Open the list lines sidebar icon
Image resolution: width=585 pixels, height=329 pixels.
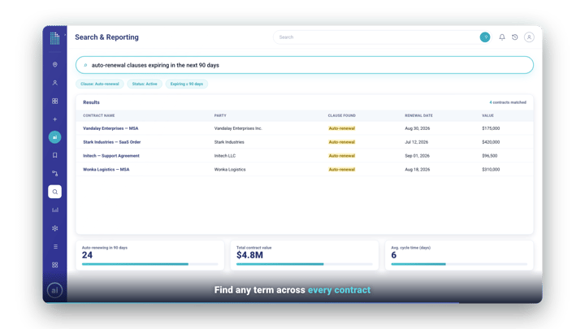[x=55, y=247]
